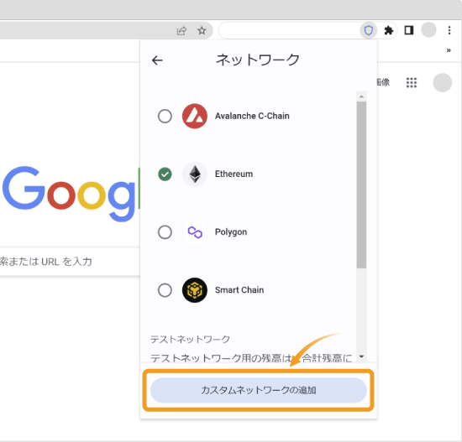This screenshot has width=462, height=442.
Task: Click the Avalanche C-Chain logo
Action: click(x=195, y=116)
